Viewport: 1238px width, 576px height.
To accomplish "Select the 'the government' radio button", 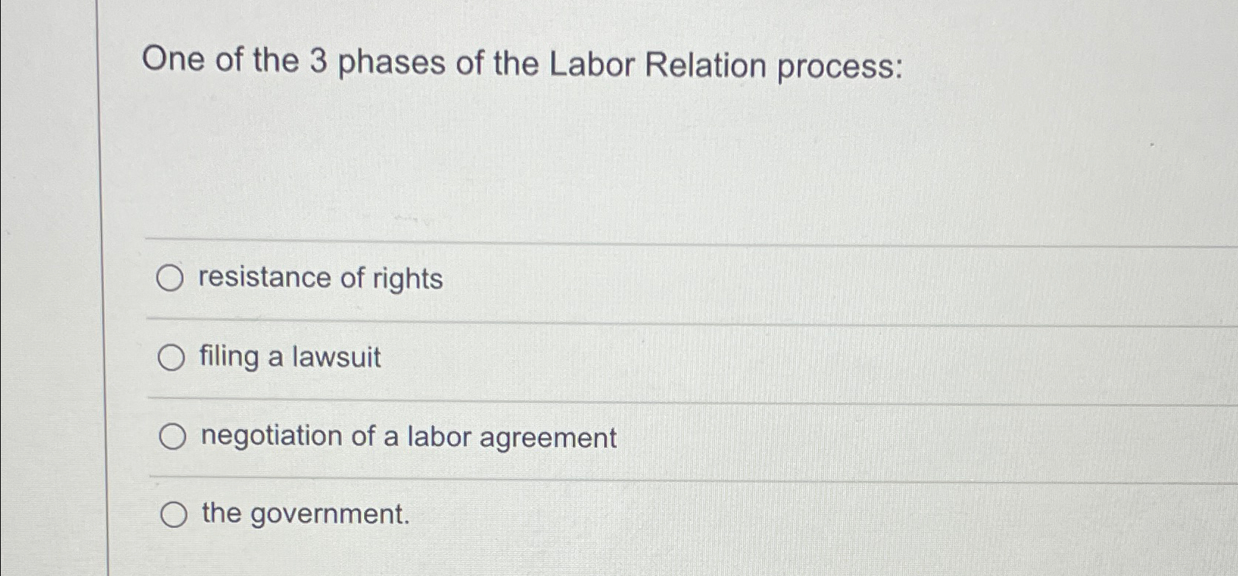I will (x=174, y=514).
